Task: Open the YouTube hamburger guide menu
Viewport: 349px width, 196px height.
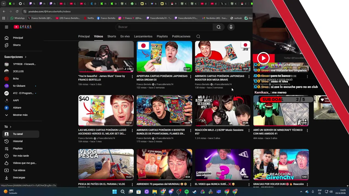Action: click(x=7, y=27)
